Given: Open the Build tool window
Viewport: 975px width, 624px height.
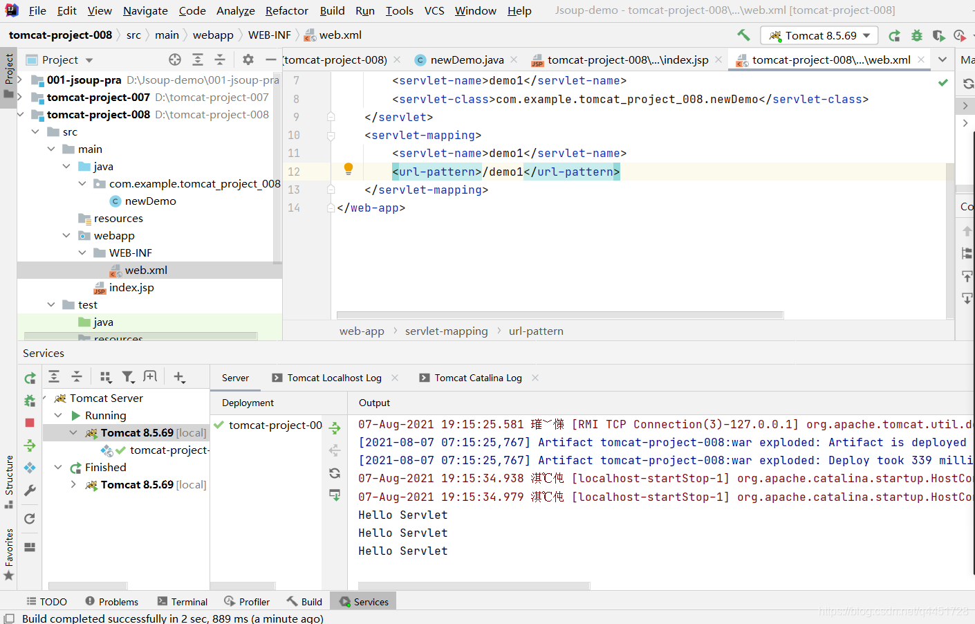Looking at the screenshot, I should pos(304,602).
